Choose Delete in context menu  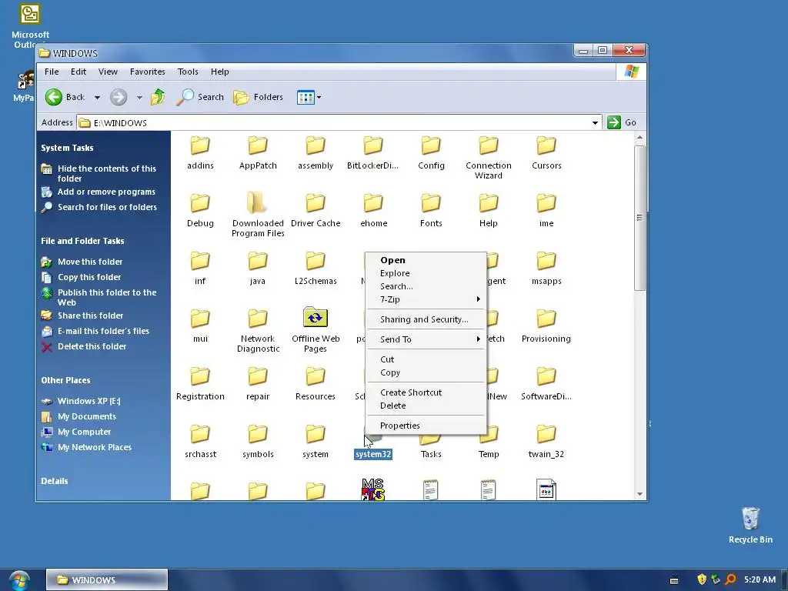[426, 406]
